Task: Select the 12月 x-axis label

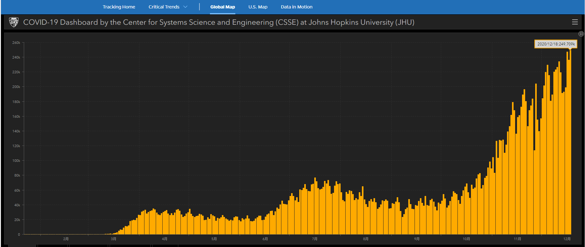Action: [x=567, y=239]
